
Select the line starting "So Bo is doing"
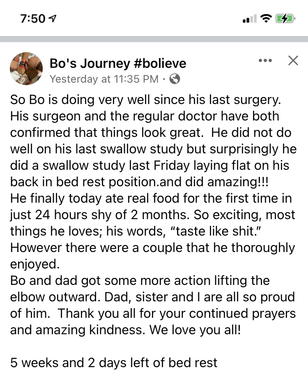pos(146,100)
